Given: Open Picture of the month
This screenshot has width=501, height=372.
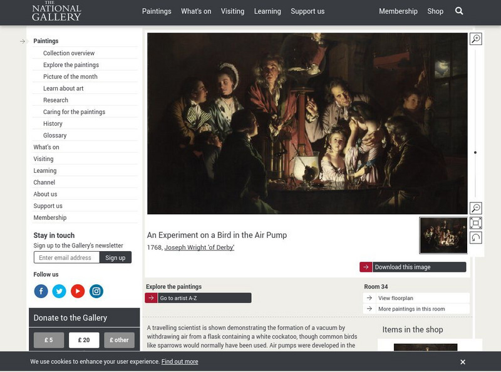Looking at the screenshot, I should tap(70, 76).
